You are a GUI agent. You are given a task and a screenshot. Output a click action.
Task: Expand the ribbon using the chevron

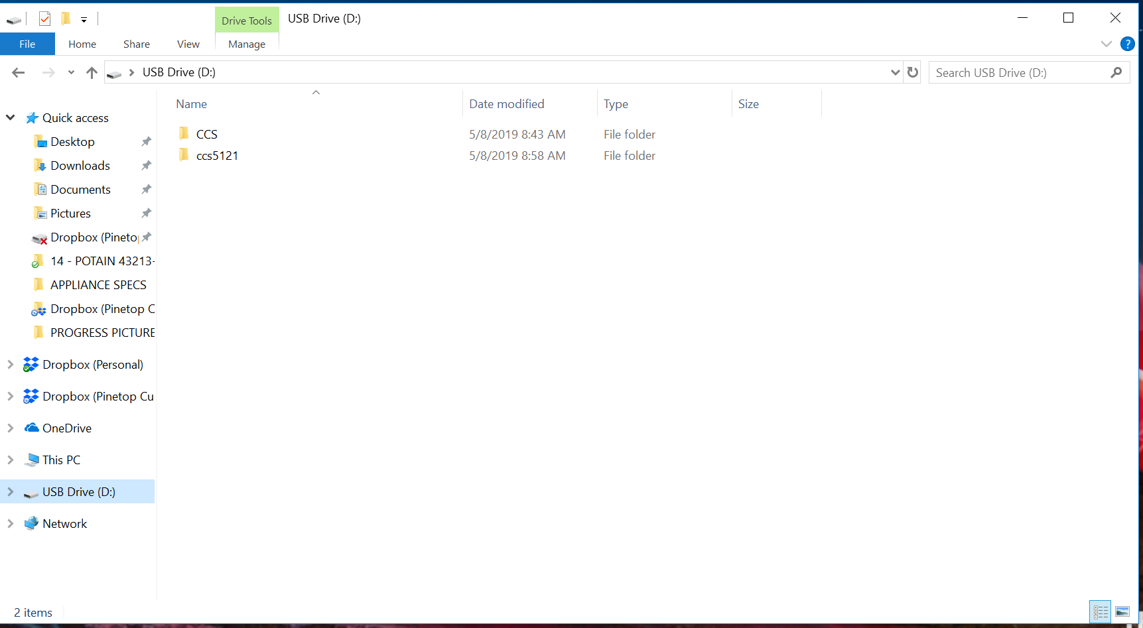[x=1106, y=44]
